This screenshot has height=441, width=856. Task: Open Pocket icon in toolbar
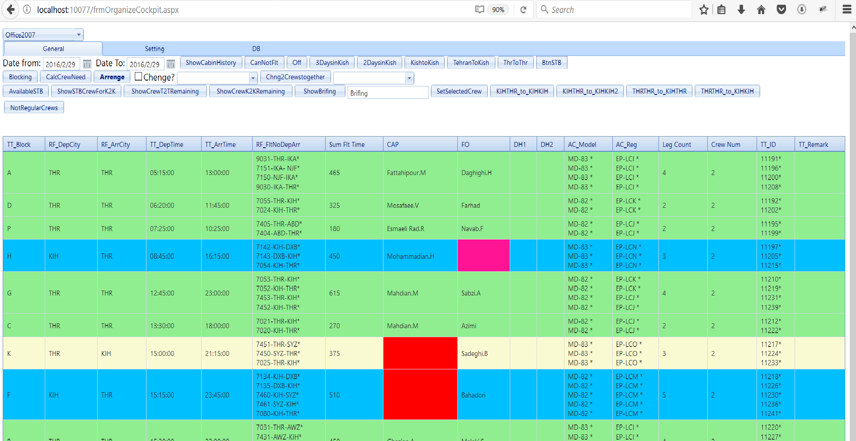(x=781, y=9)
